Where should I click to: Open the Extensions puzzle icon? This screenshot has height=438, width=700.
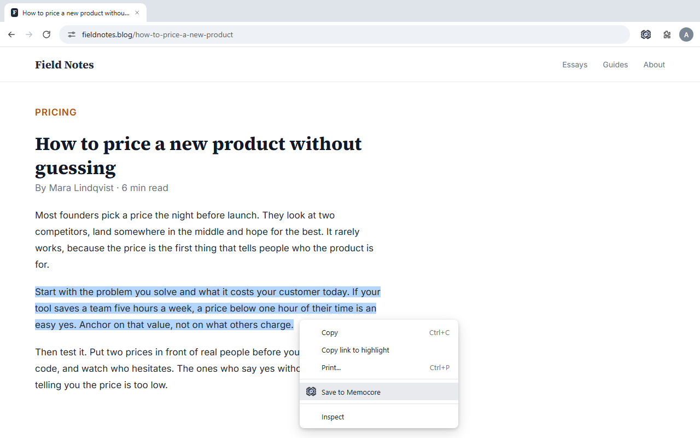[x=667, y=34]
